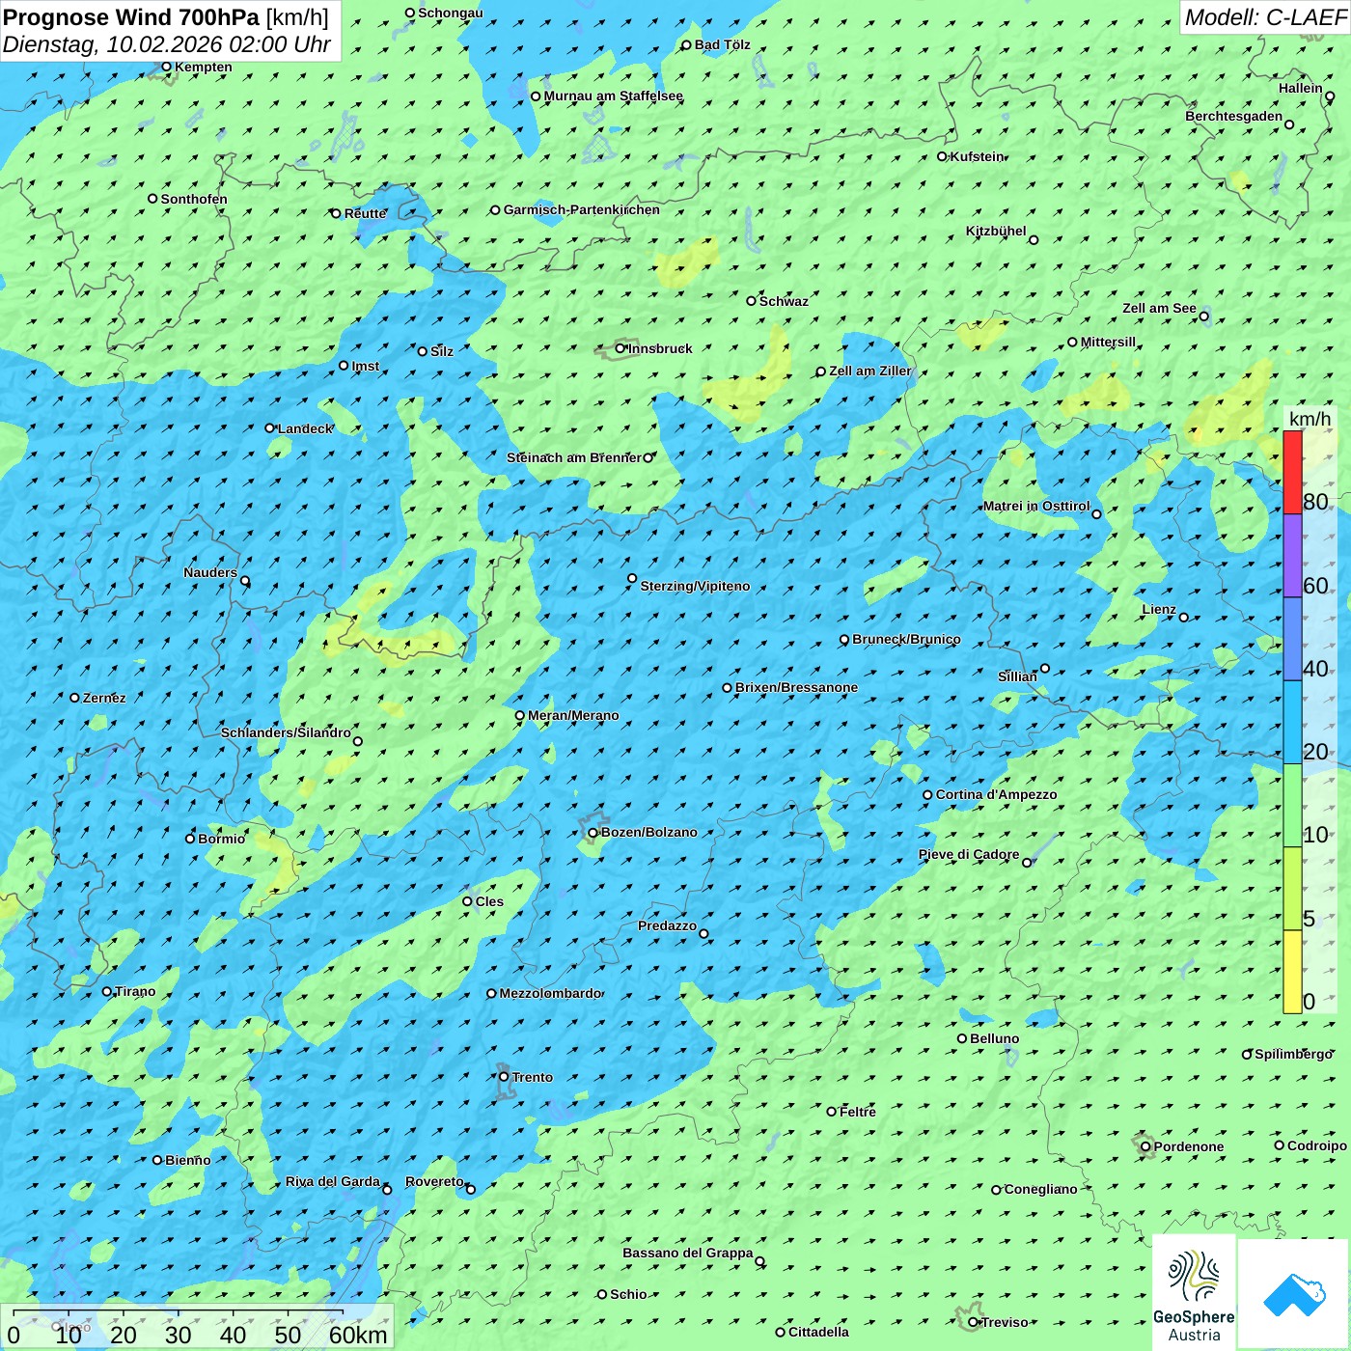
Task: Click the 'Murnau am Staffelsee' label
Action: pyautogui.click(x=614, y=96)
